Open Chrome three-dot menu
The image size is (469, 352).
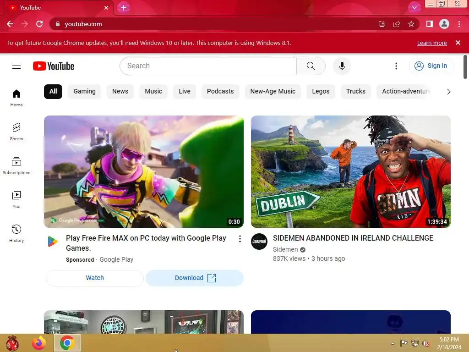click(459, 24)
